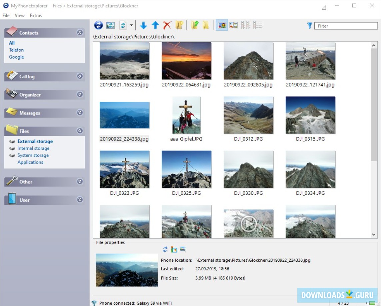This screenshot has width=381, height=306.
Task: Switch to large thumbnail view mode
Action: click(x=222, y=25)
